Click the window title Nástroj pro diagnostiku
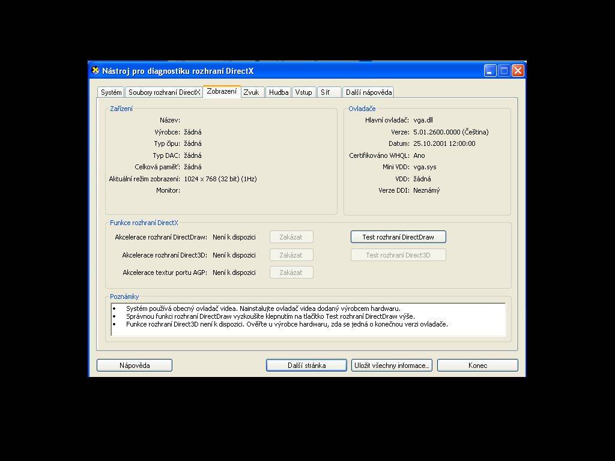This screenshot has width=615, height=461. coord(178,71)
